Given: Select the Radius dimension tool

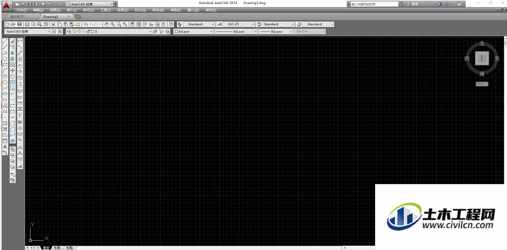Looking at the screenshot, I should coord(20,66).
